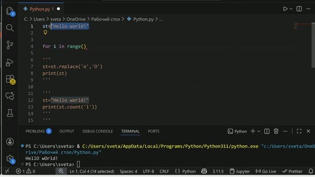Viewport: 315px width, 177px height.
Task: Kill the terminal with trash icon
Action: [276, 131]
